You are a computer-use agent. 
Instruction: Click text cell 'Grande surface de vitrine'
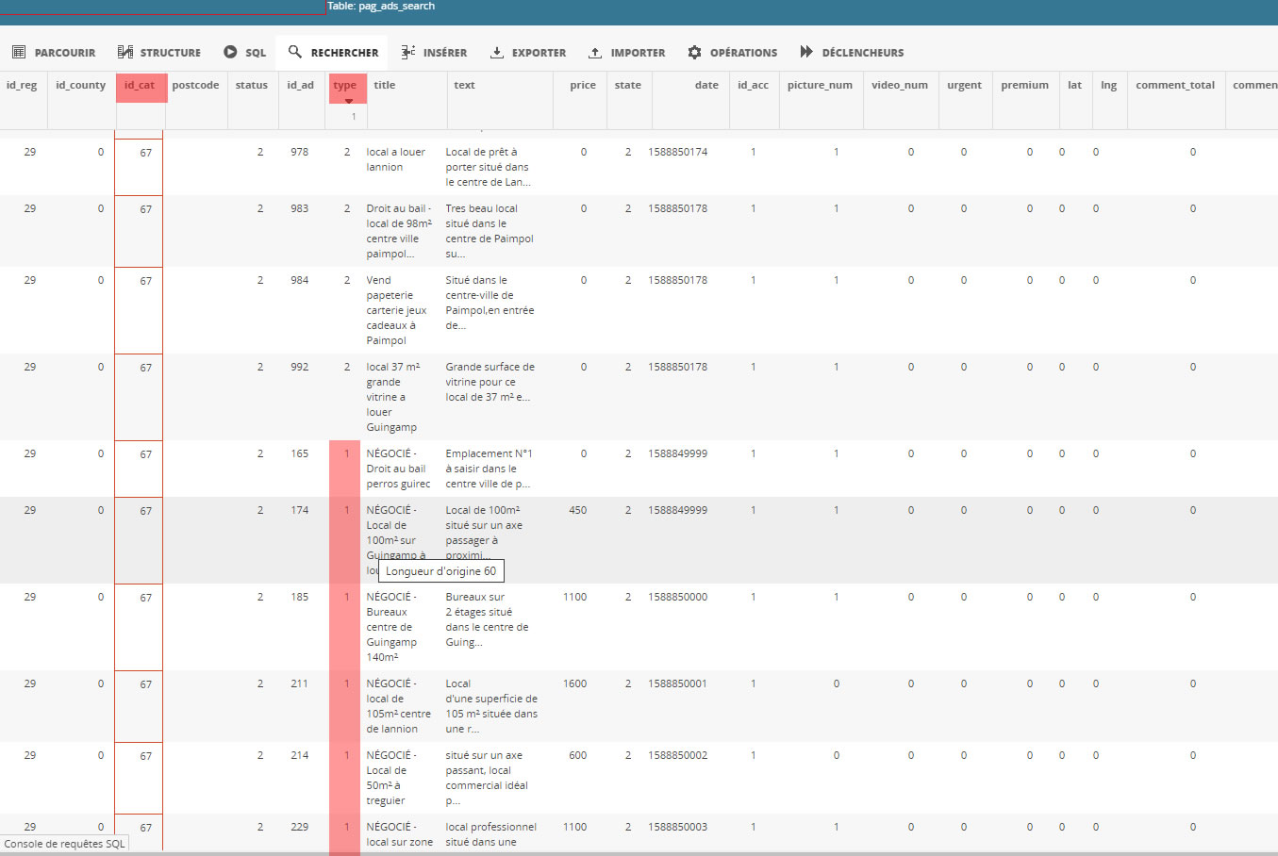(x=490, y=382)
